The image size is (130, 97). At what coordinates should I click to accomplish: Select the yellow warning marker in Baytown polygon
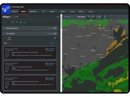pos(117,31)
